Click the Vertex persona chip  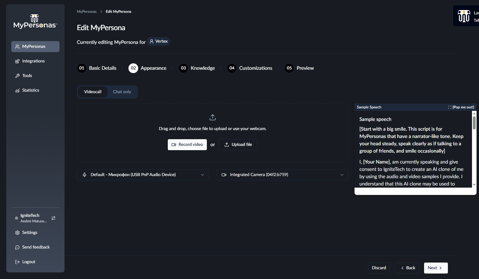159,41
